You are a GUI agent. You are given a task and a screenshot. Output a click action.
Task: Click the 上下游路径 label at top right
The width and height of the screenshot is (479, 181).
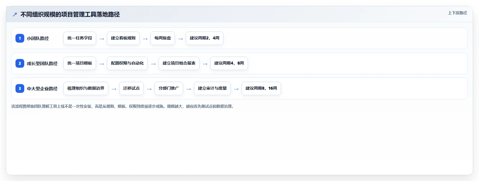(x=457, y=13)
